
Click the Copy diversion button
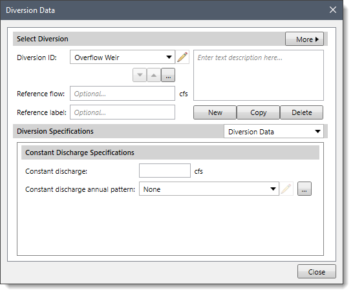tap(258, 112)
